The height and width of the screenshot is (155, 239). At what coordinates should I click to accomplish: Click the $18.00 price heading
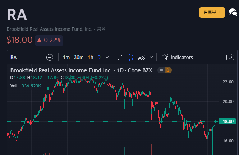20,40
